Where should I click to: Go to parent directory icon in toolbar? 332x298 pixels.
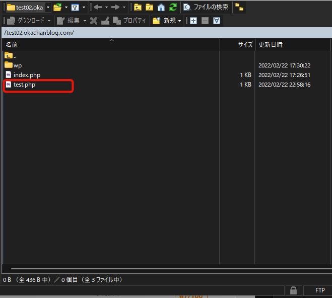click(138, 7)
